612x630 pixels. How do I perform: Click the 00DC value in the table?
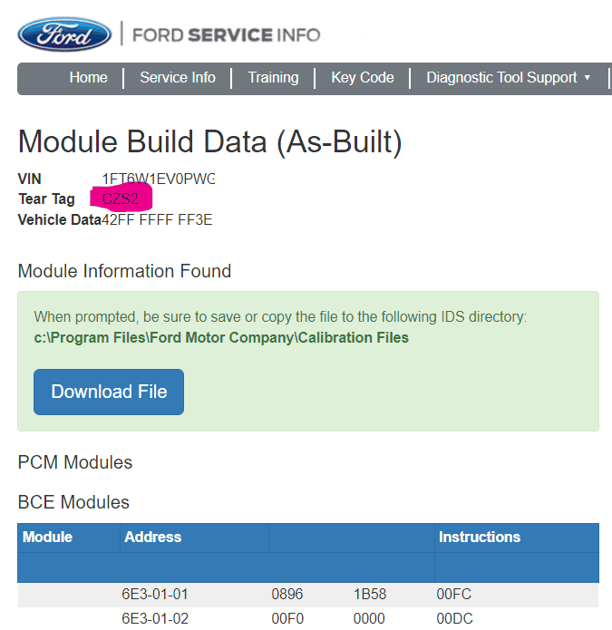click(x=453, y=618)
